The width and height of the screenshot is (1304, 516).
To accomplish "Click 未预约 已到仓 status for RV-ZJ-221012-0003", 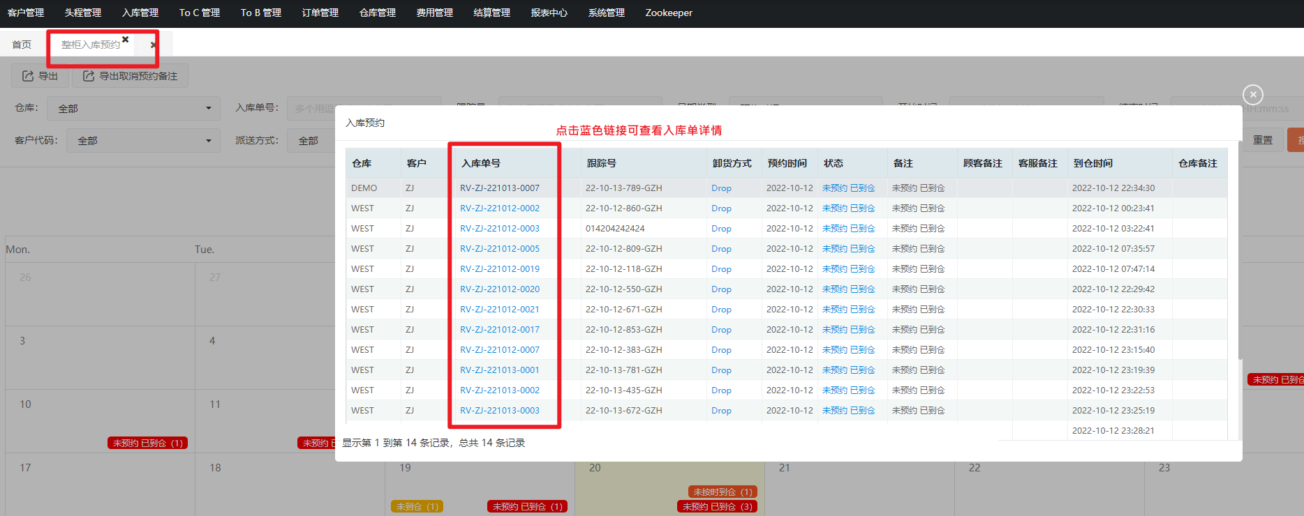I will 848,229.
